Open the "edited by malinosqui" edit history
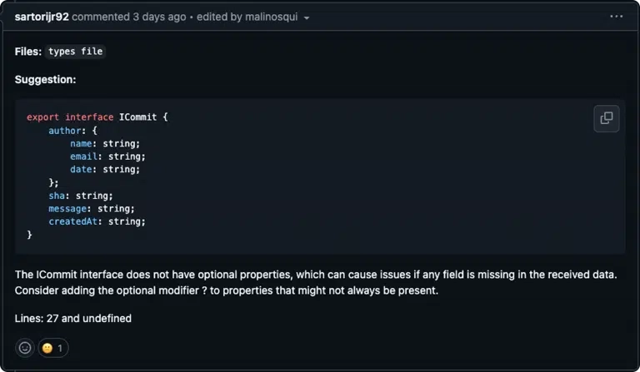Viewport: 640px width, 372px height. tap(247, 17)
